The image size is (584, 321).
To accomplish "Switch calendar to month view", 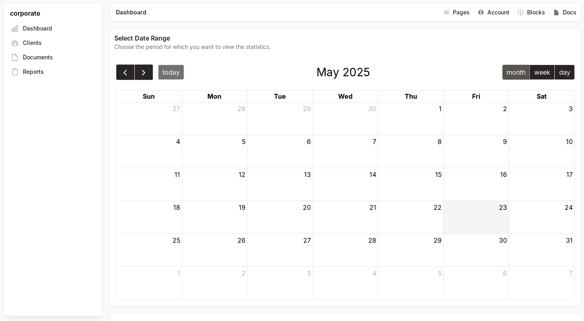I will 516,72.
